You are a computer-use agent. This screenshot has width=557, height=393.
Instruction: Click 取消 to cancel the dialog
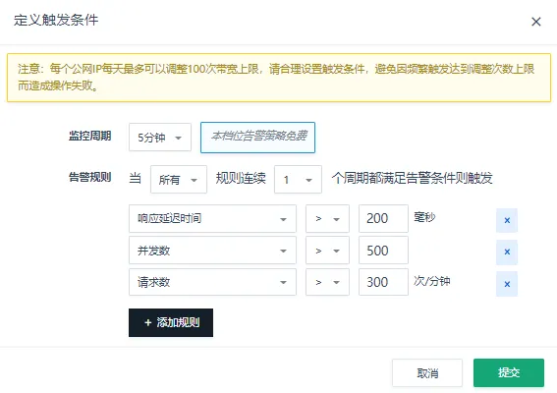(427, 373)
